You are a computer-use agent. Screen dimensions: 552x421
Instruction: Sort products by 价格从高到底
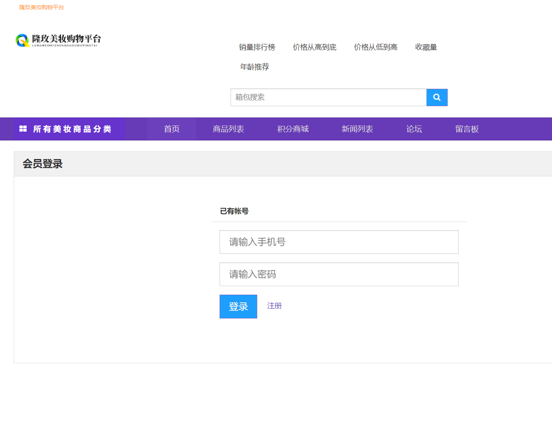click(x=315, y=47)
